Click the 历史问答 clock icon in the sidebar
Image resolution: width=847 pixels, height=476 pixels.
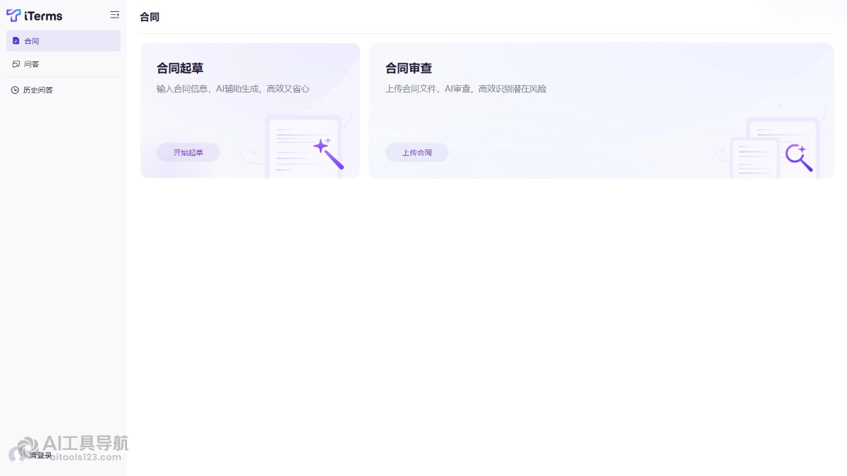pos(15,90)
